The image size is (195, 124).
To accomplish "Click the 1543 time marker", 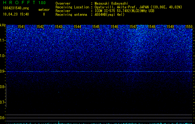I will tap(59, 27).
